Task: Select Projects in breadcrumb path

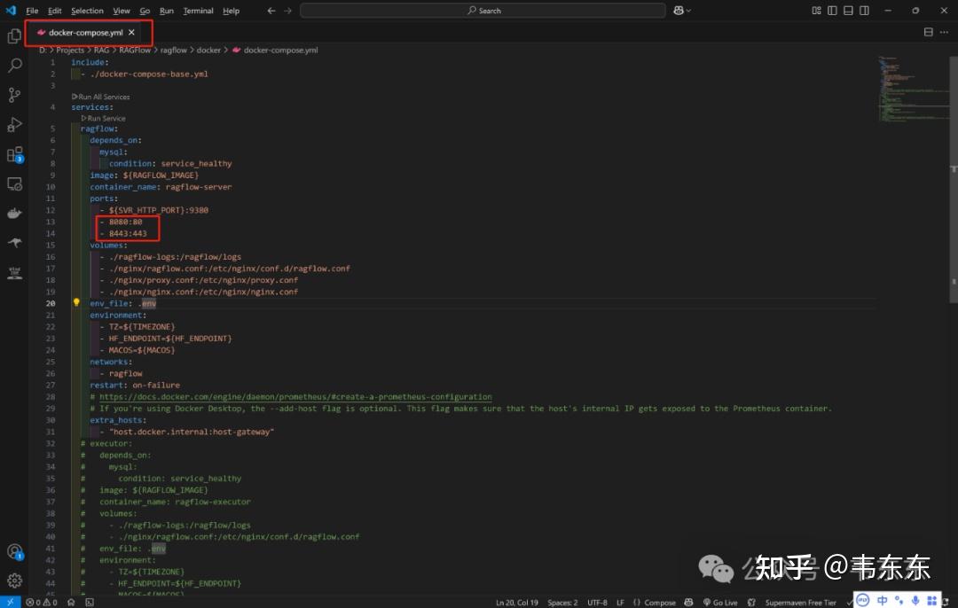Action: (x=70, y=50)
